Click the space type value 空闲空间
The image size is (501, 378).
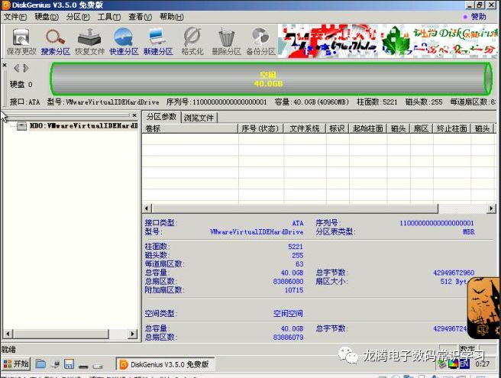[x=288, y=313]
